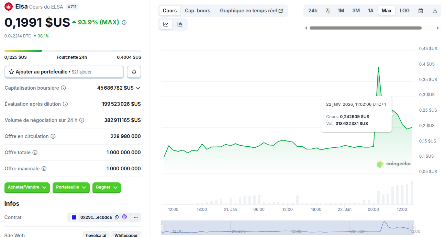Open the Whitepaper link
This screenshot has width=445, height=237.
click(126, 235)
